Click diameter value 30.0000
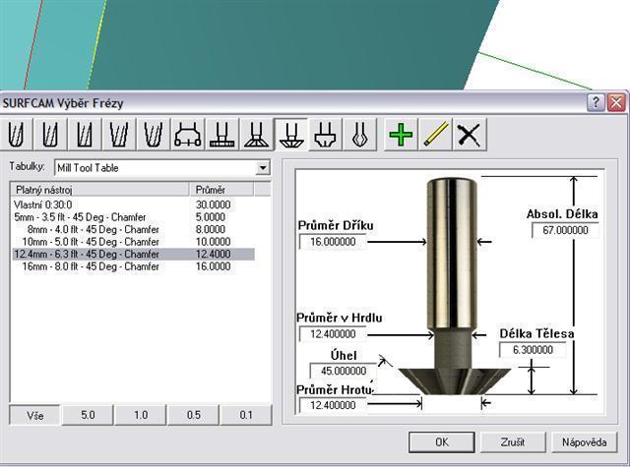 coord(214,204)
